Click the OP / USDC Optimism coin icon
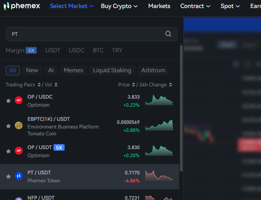The image size is (261, 200). (x=19, y=100)
